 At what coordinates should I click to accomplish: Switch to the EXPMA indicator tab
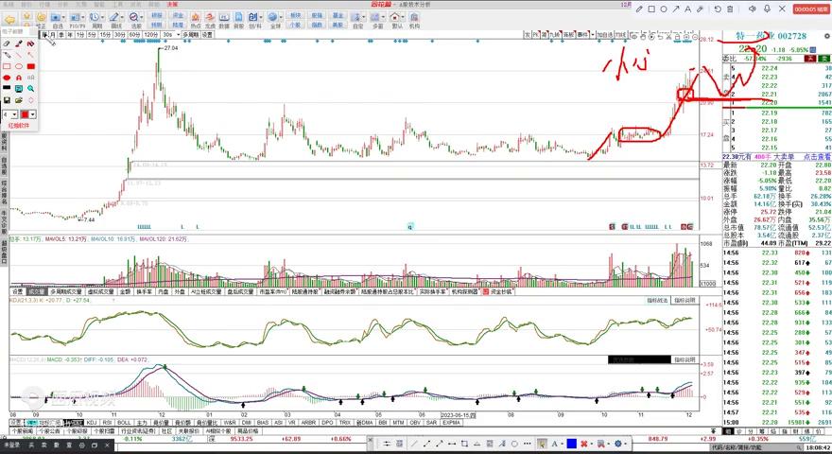coord(451,423)
